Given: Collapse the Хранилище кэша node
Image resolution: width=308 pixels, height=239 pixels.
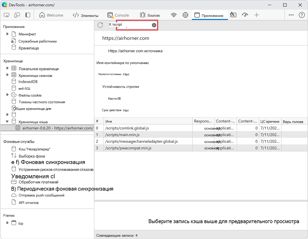Looking at the screenshot, I should (x=7, y=122).
